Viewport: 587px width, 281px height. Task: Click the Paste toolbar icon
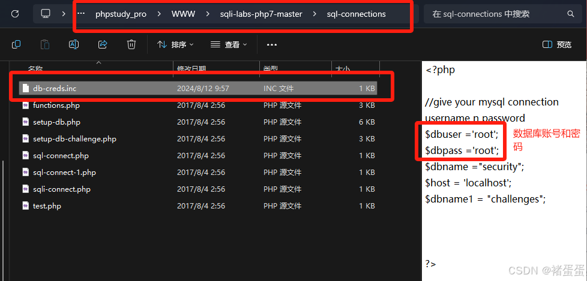point(45,44)
